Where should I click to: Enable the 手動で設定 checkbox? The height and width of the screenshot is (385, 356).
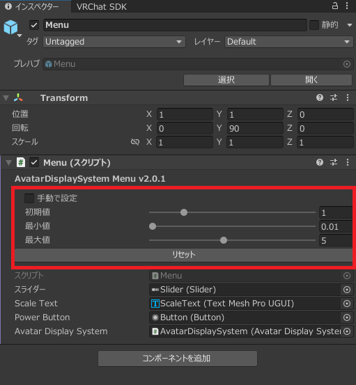point(29,198)
